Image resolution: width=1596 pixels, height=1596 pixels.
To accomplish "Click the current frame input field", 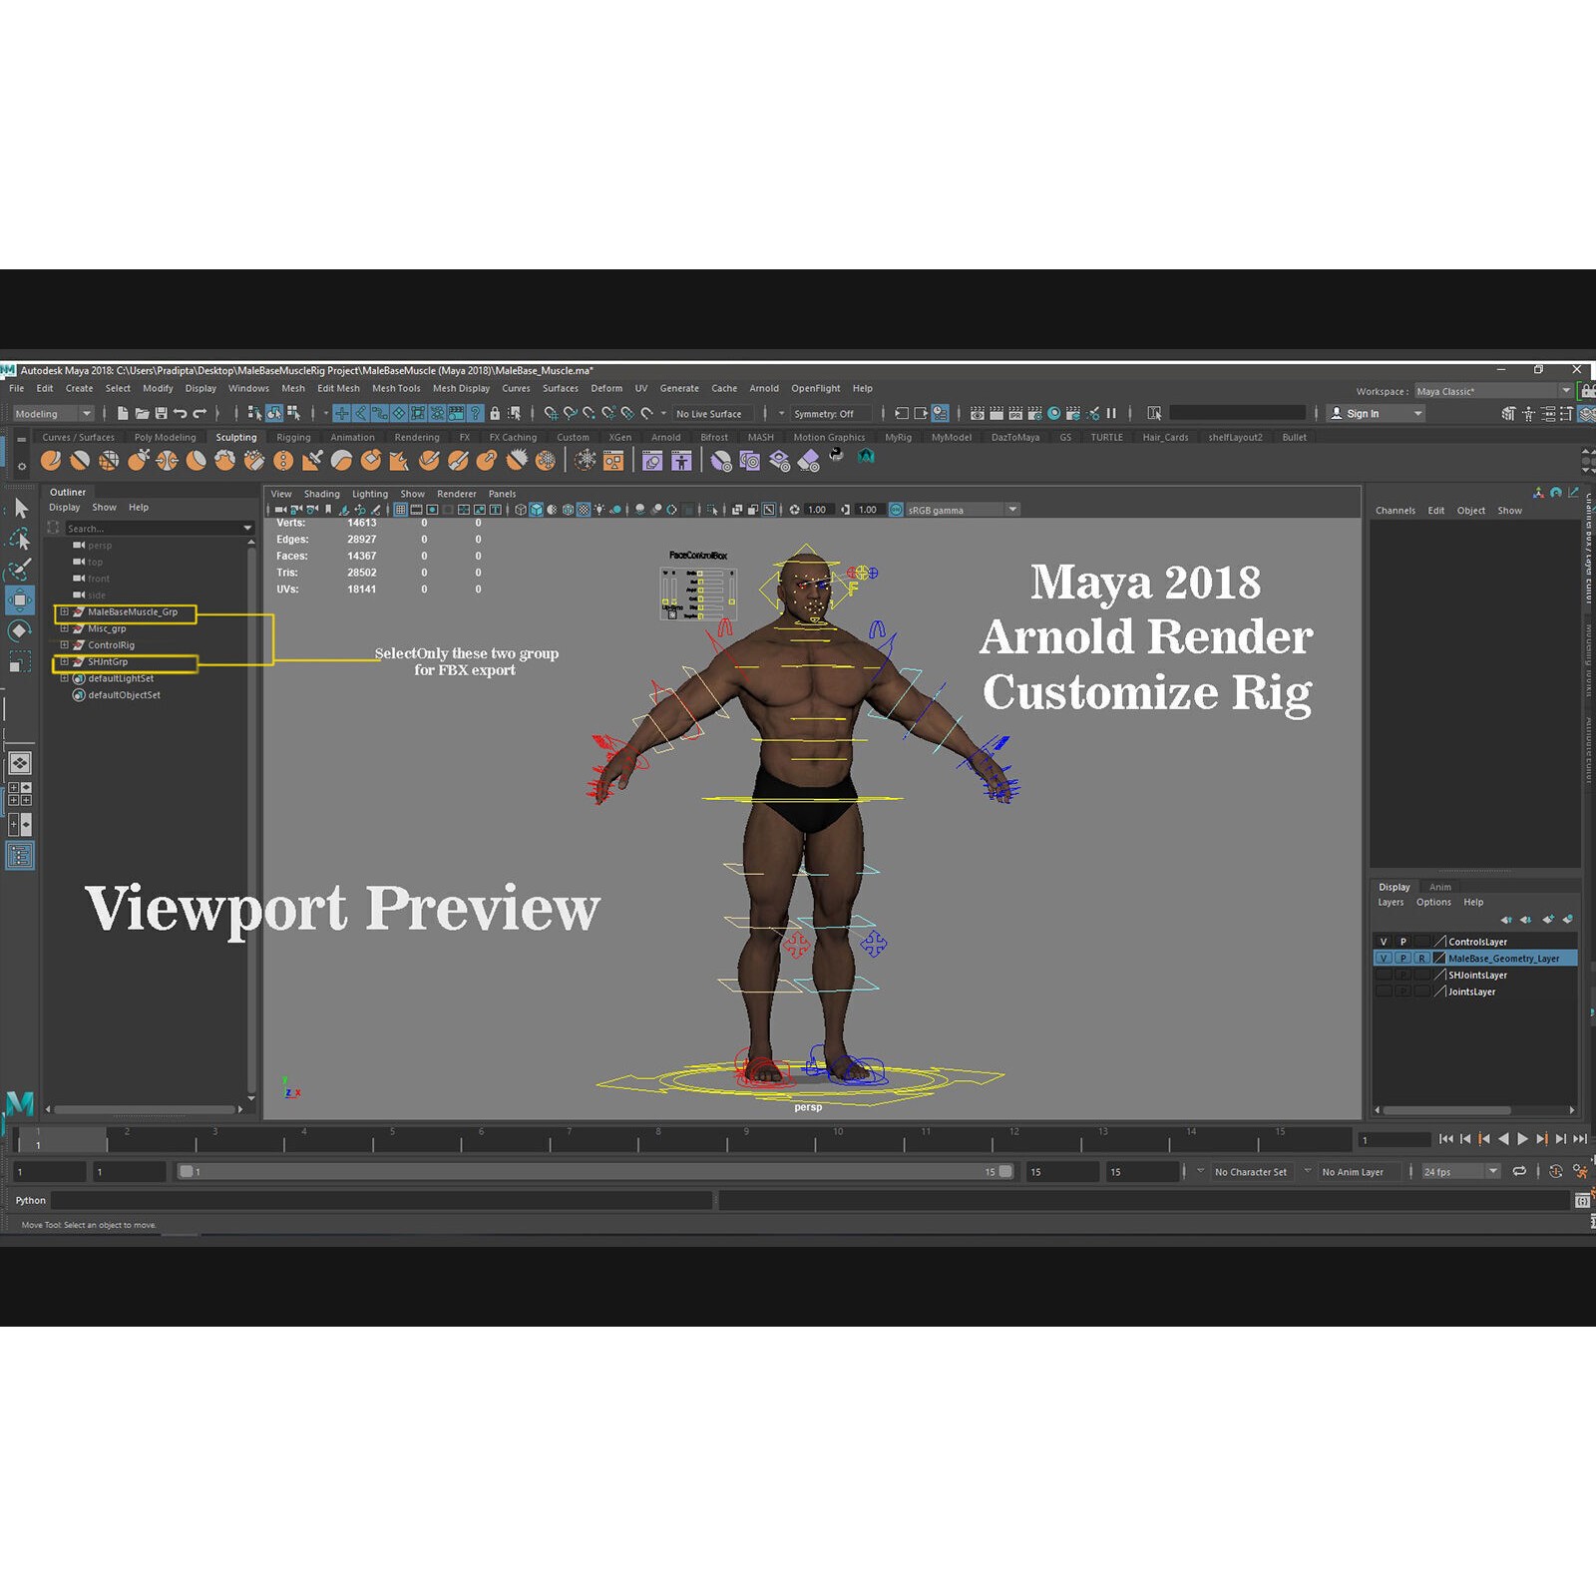I will tap(1395, 1139).
